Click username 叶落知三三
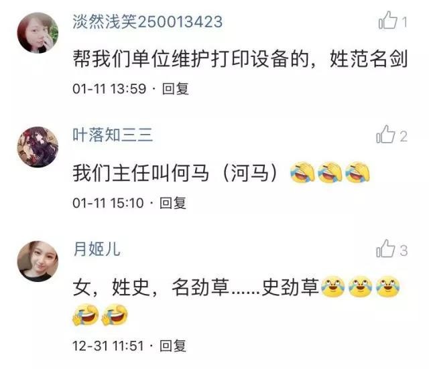 pos(113,135)
